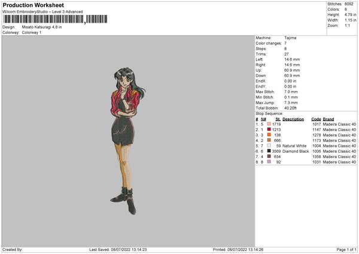Click orange swatch for thread code 1278
The image size is (359, 254).
(269, 135)
